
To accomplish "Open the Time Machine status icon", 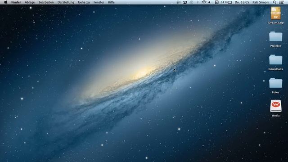I will [x=191, y=2].
